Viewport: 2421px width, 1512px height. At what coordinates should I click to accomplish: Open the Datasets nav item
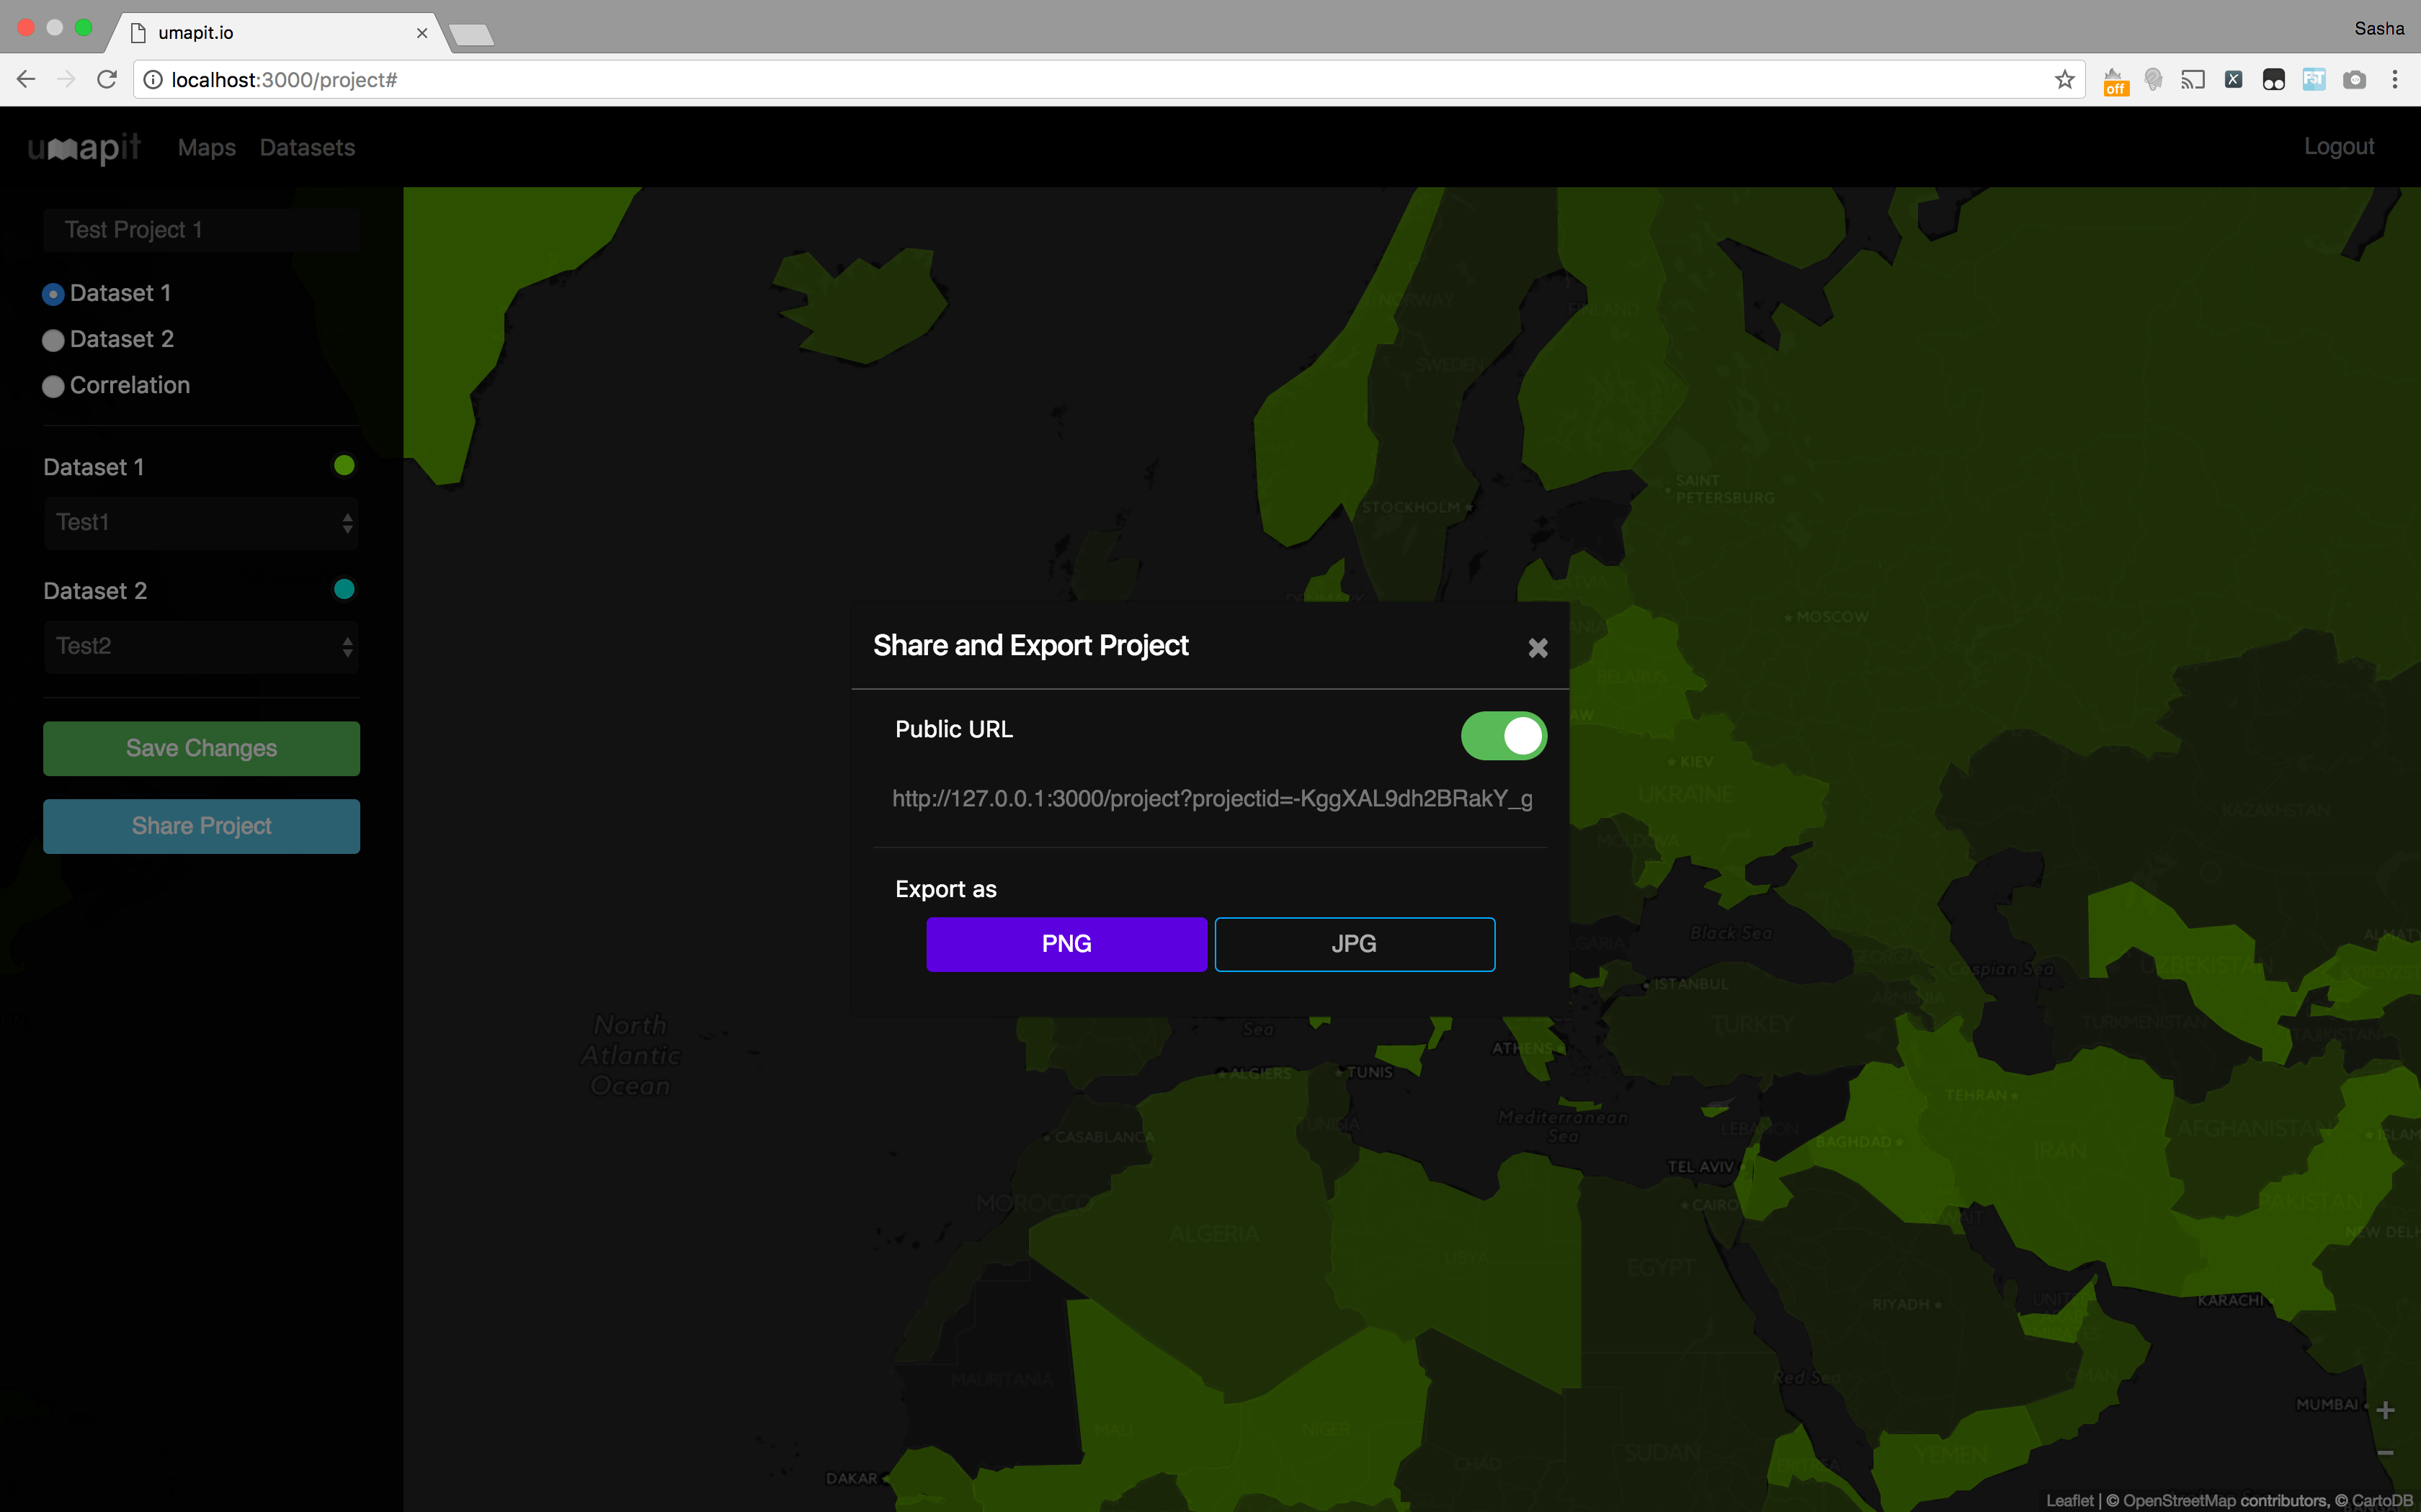pyautogui.click(x=307, y=148)
